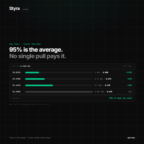The height and width of the screenshot is (144, 144).
Task: Click the AVERAGE label in the table footer
Action: click(16, 98)
